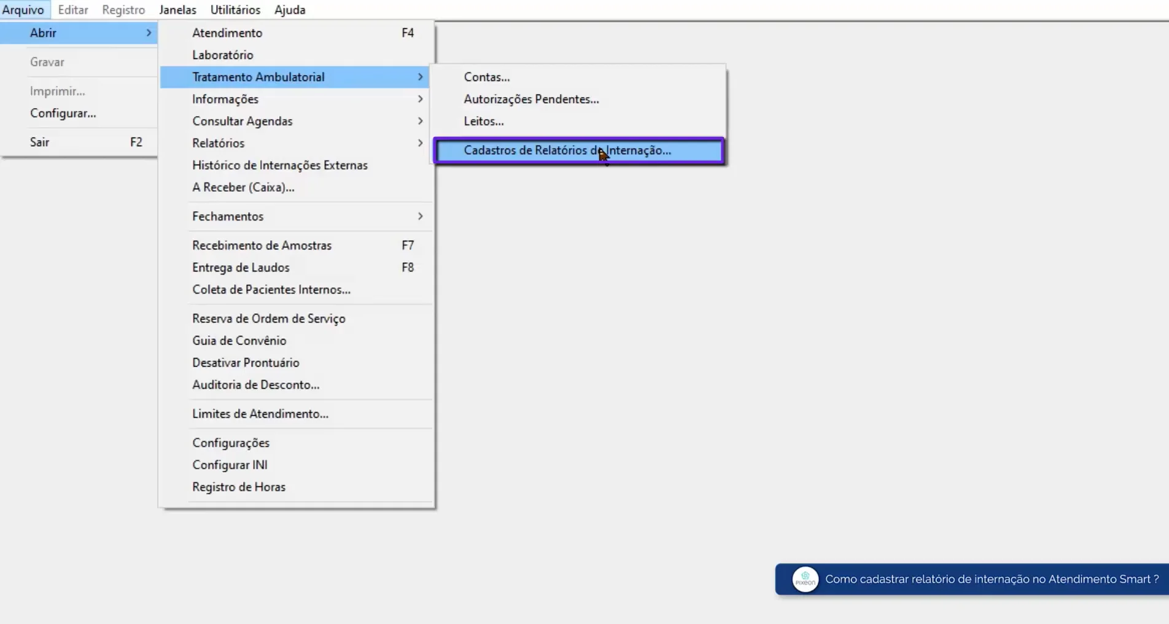Viewport: 1169px width, 624px height.
Task: Choose Imprimir... from Arquivo menu
Action: pyautogui.click(x=79, y=91)
